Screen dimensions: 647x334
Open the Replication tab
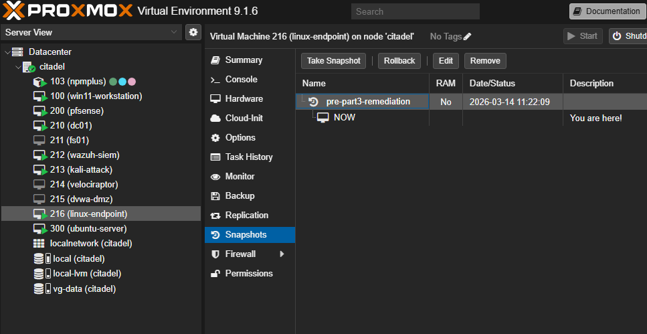(250, 215)
